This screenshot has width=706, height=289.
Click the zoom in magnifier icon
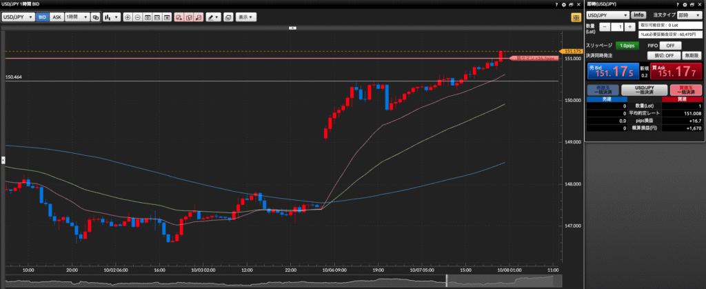tap(128, 17)
